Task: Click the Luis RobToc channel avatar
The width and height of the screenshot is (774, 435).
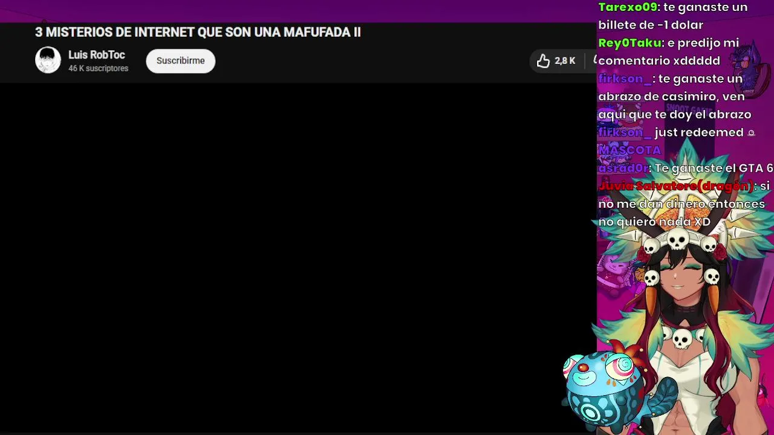Action: pyautogui.click(x=48, y=60)
